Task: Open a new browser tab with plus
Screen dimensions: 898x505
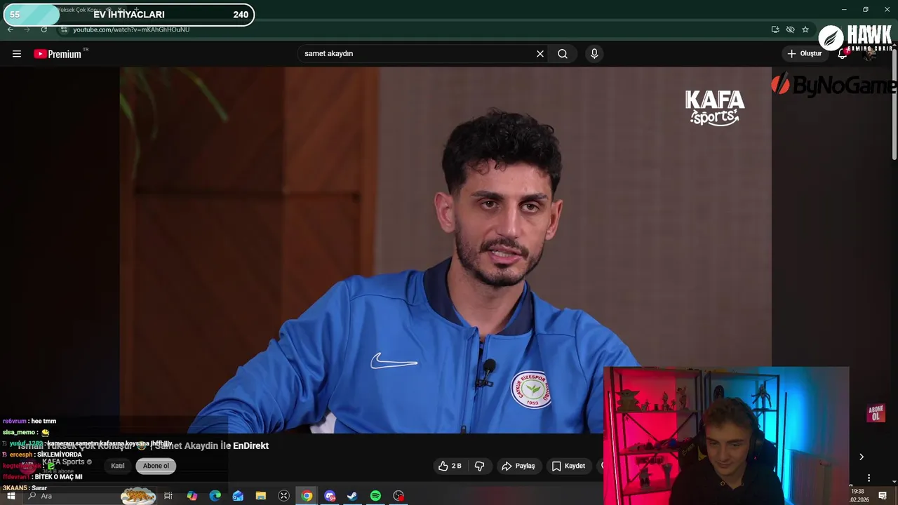Action: coord(136,10)
